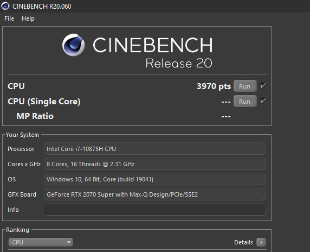
Task: Toggle the CPU (Single Core) test checkbox
Action: click(263, 101)
